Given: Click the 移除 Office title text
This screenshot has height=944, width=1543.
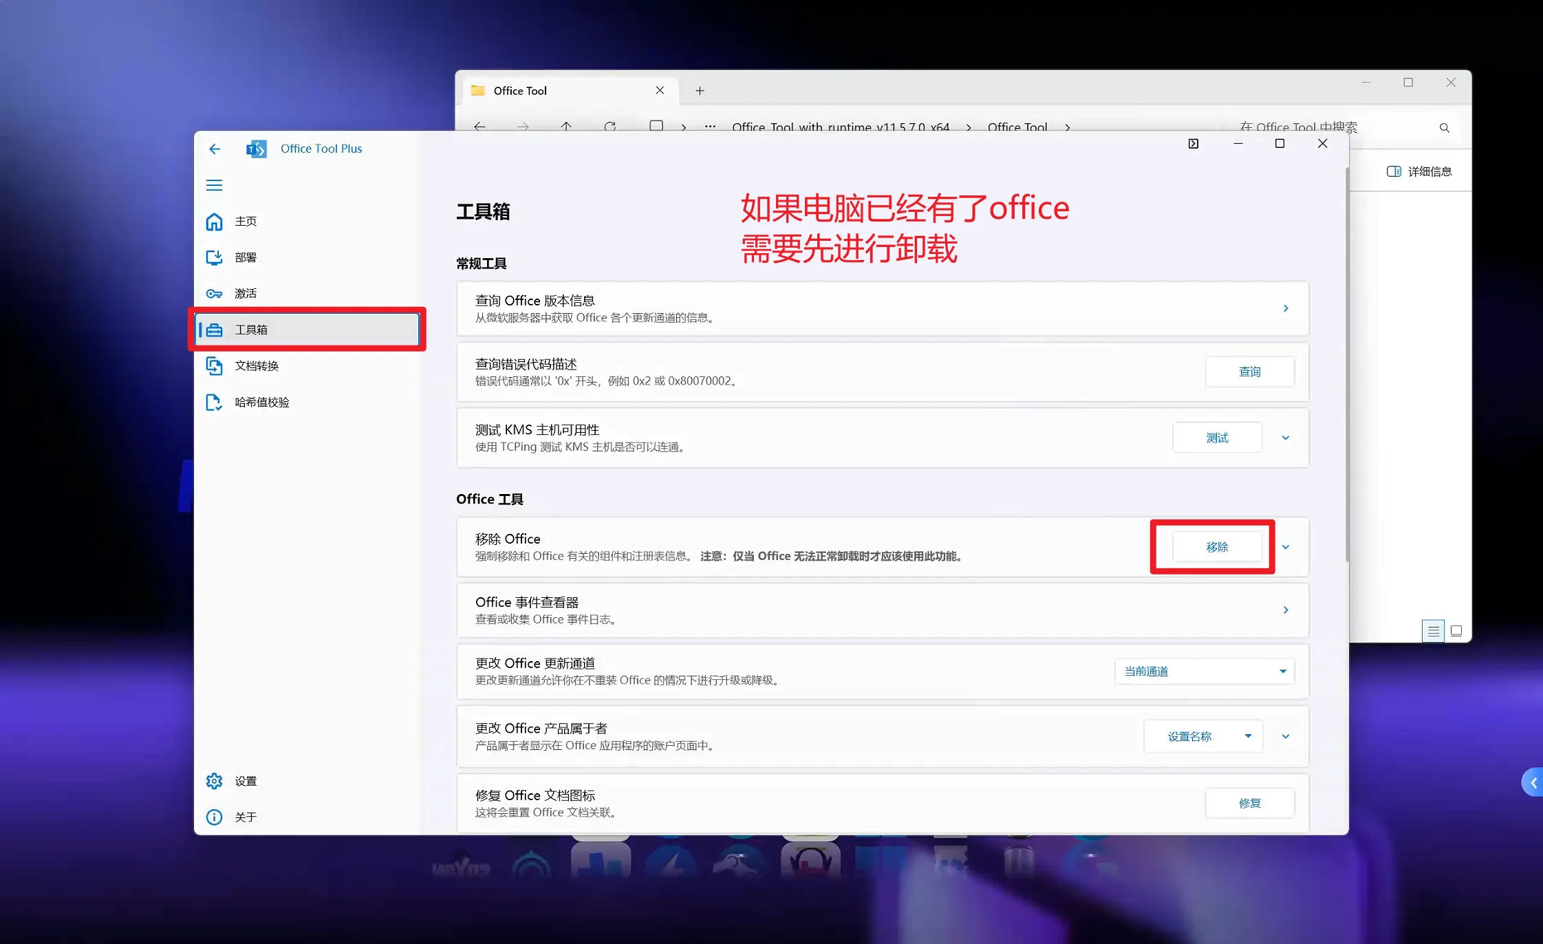Looking at the screenshot, I should click(x=508, y=539).
